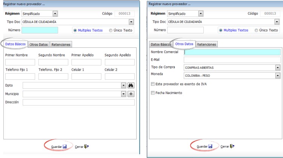Click the Dirección input field
The image size is (283, 158).
point(78,102)
